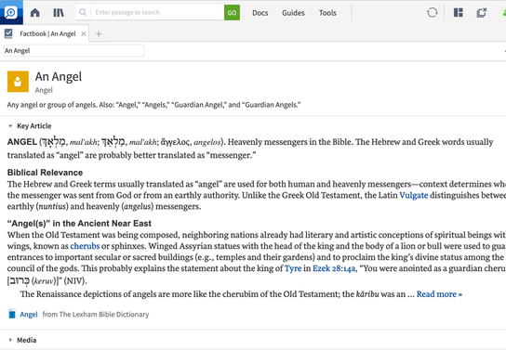Open the cherubs link
506x350 pixels.
[x=85, y=246]
